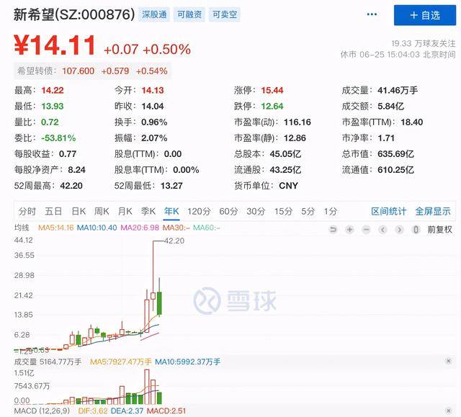Screen dimensions: 461x417
Task: Open the 前复权 price adjustment dropdown
Action: [440, 229]
